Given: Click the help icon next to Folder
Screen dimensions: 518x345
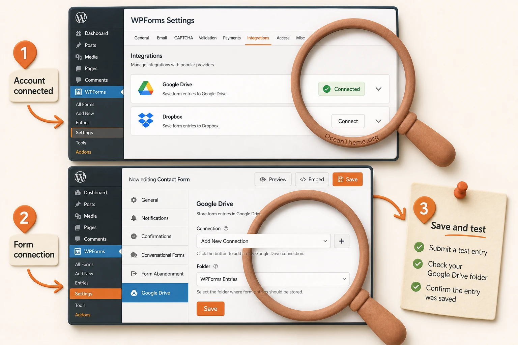Looking at the screenshot, I should (215, 266).
